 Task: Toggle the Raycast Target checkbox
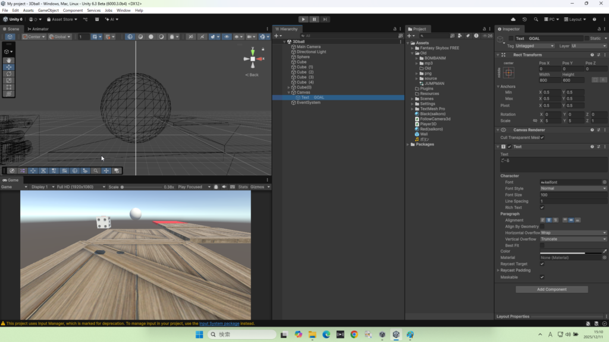click(x=542, y=264)
